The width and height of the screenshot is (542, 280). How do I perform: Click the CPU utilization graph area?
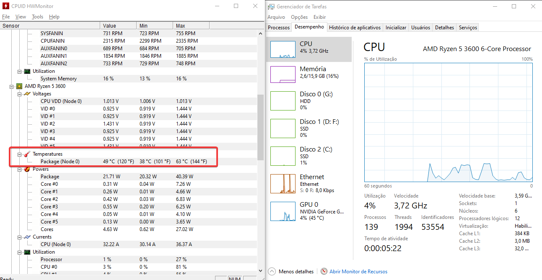(x=449, y=122)
